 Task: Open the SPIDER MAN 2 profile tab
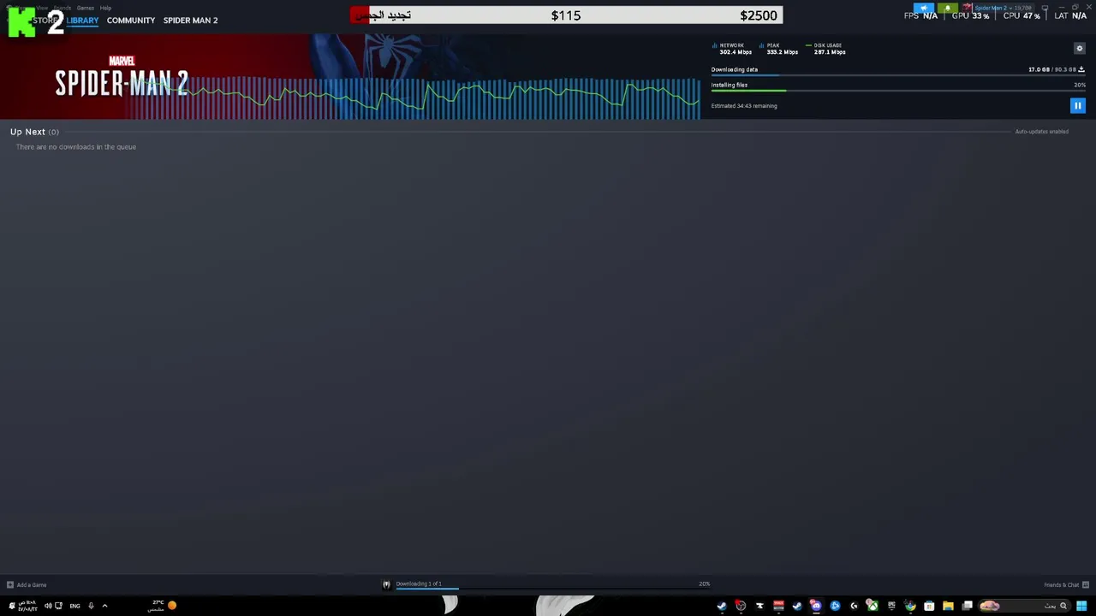pyautogui.click(x=190, y=21)
